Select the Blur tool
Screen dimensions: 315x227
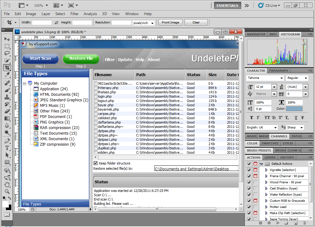7,125
